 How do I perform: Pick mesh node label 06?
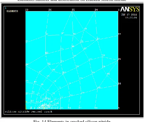(x=78, y=66)
